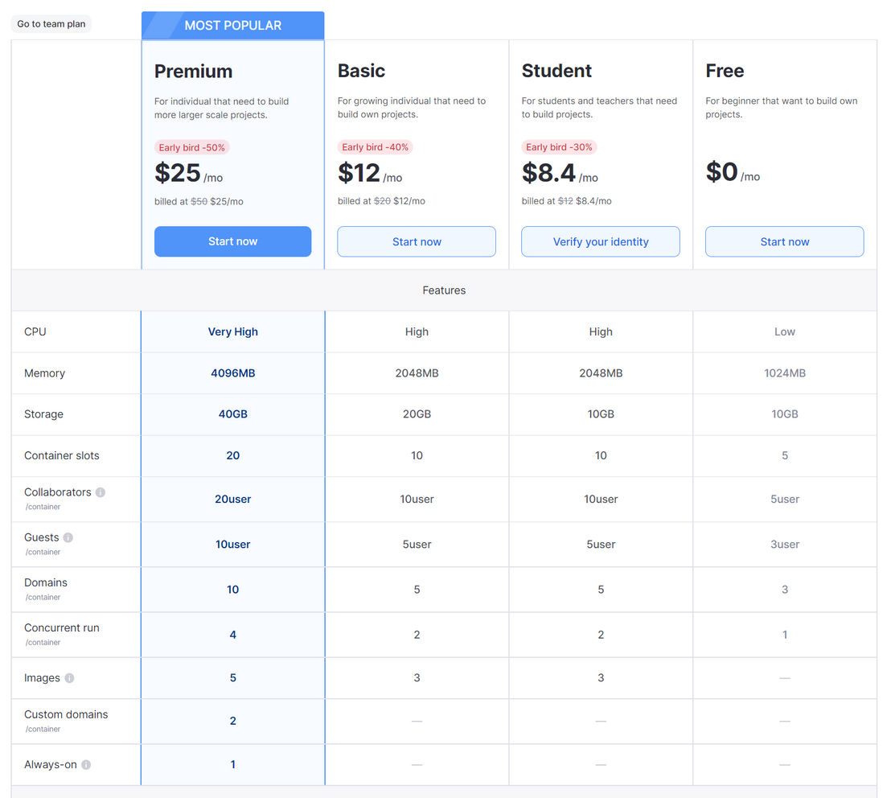
Task: Click the Free plan heading
Action: pos(725,71)
